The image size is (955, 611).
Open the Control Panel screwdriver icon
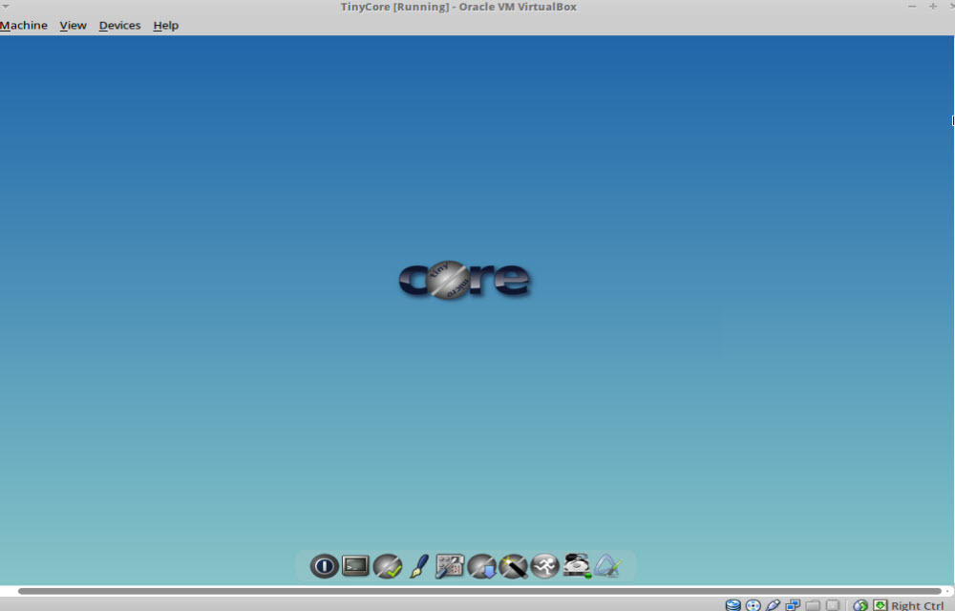point(450,566)
